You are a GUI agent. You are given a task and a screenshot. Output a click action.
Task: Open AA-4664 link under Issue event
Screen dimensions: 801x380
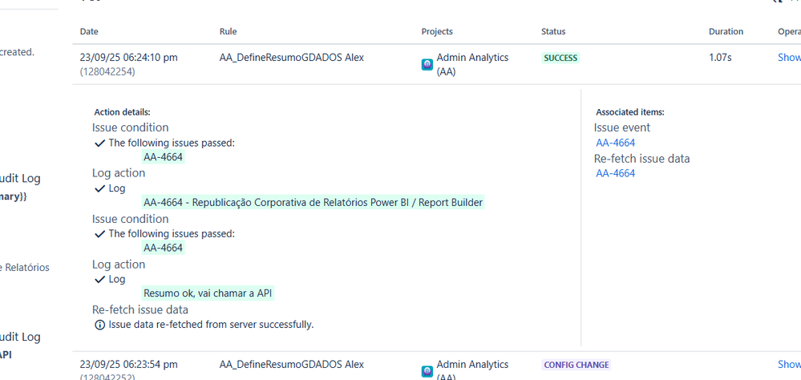pos(615,143)
